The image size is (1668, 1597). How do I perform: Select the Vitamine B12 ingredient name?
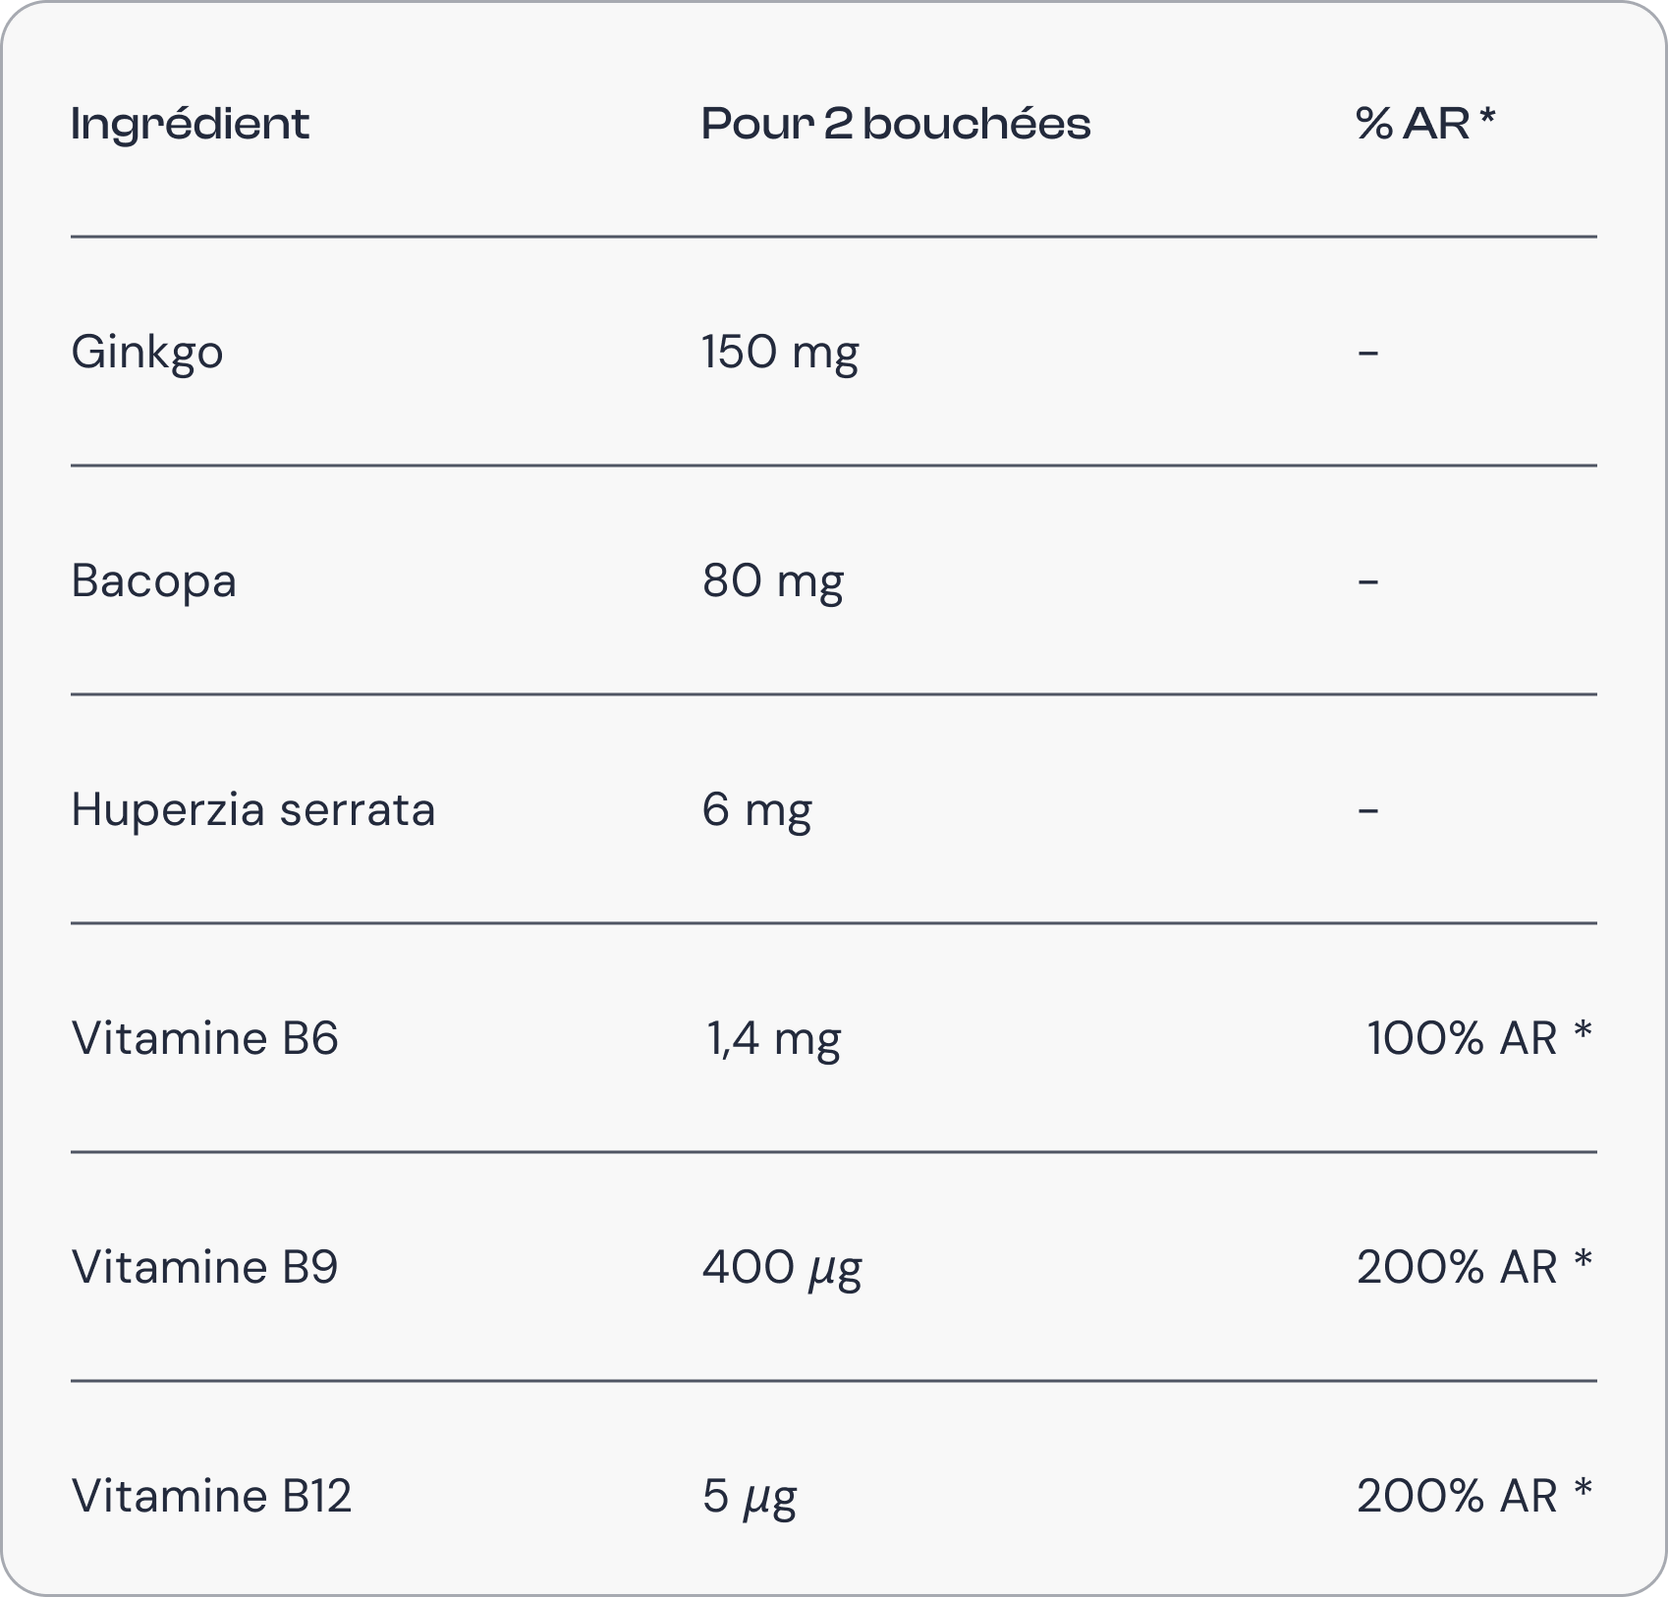tap(212, 1496)
